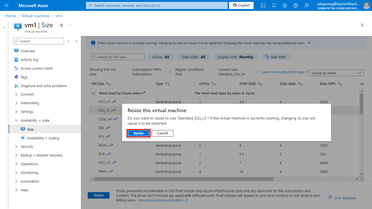Favorite vm1 with the star icon
This screenshot has width=372, height=209.
pyautogui.click(x=62, y=25)
